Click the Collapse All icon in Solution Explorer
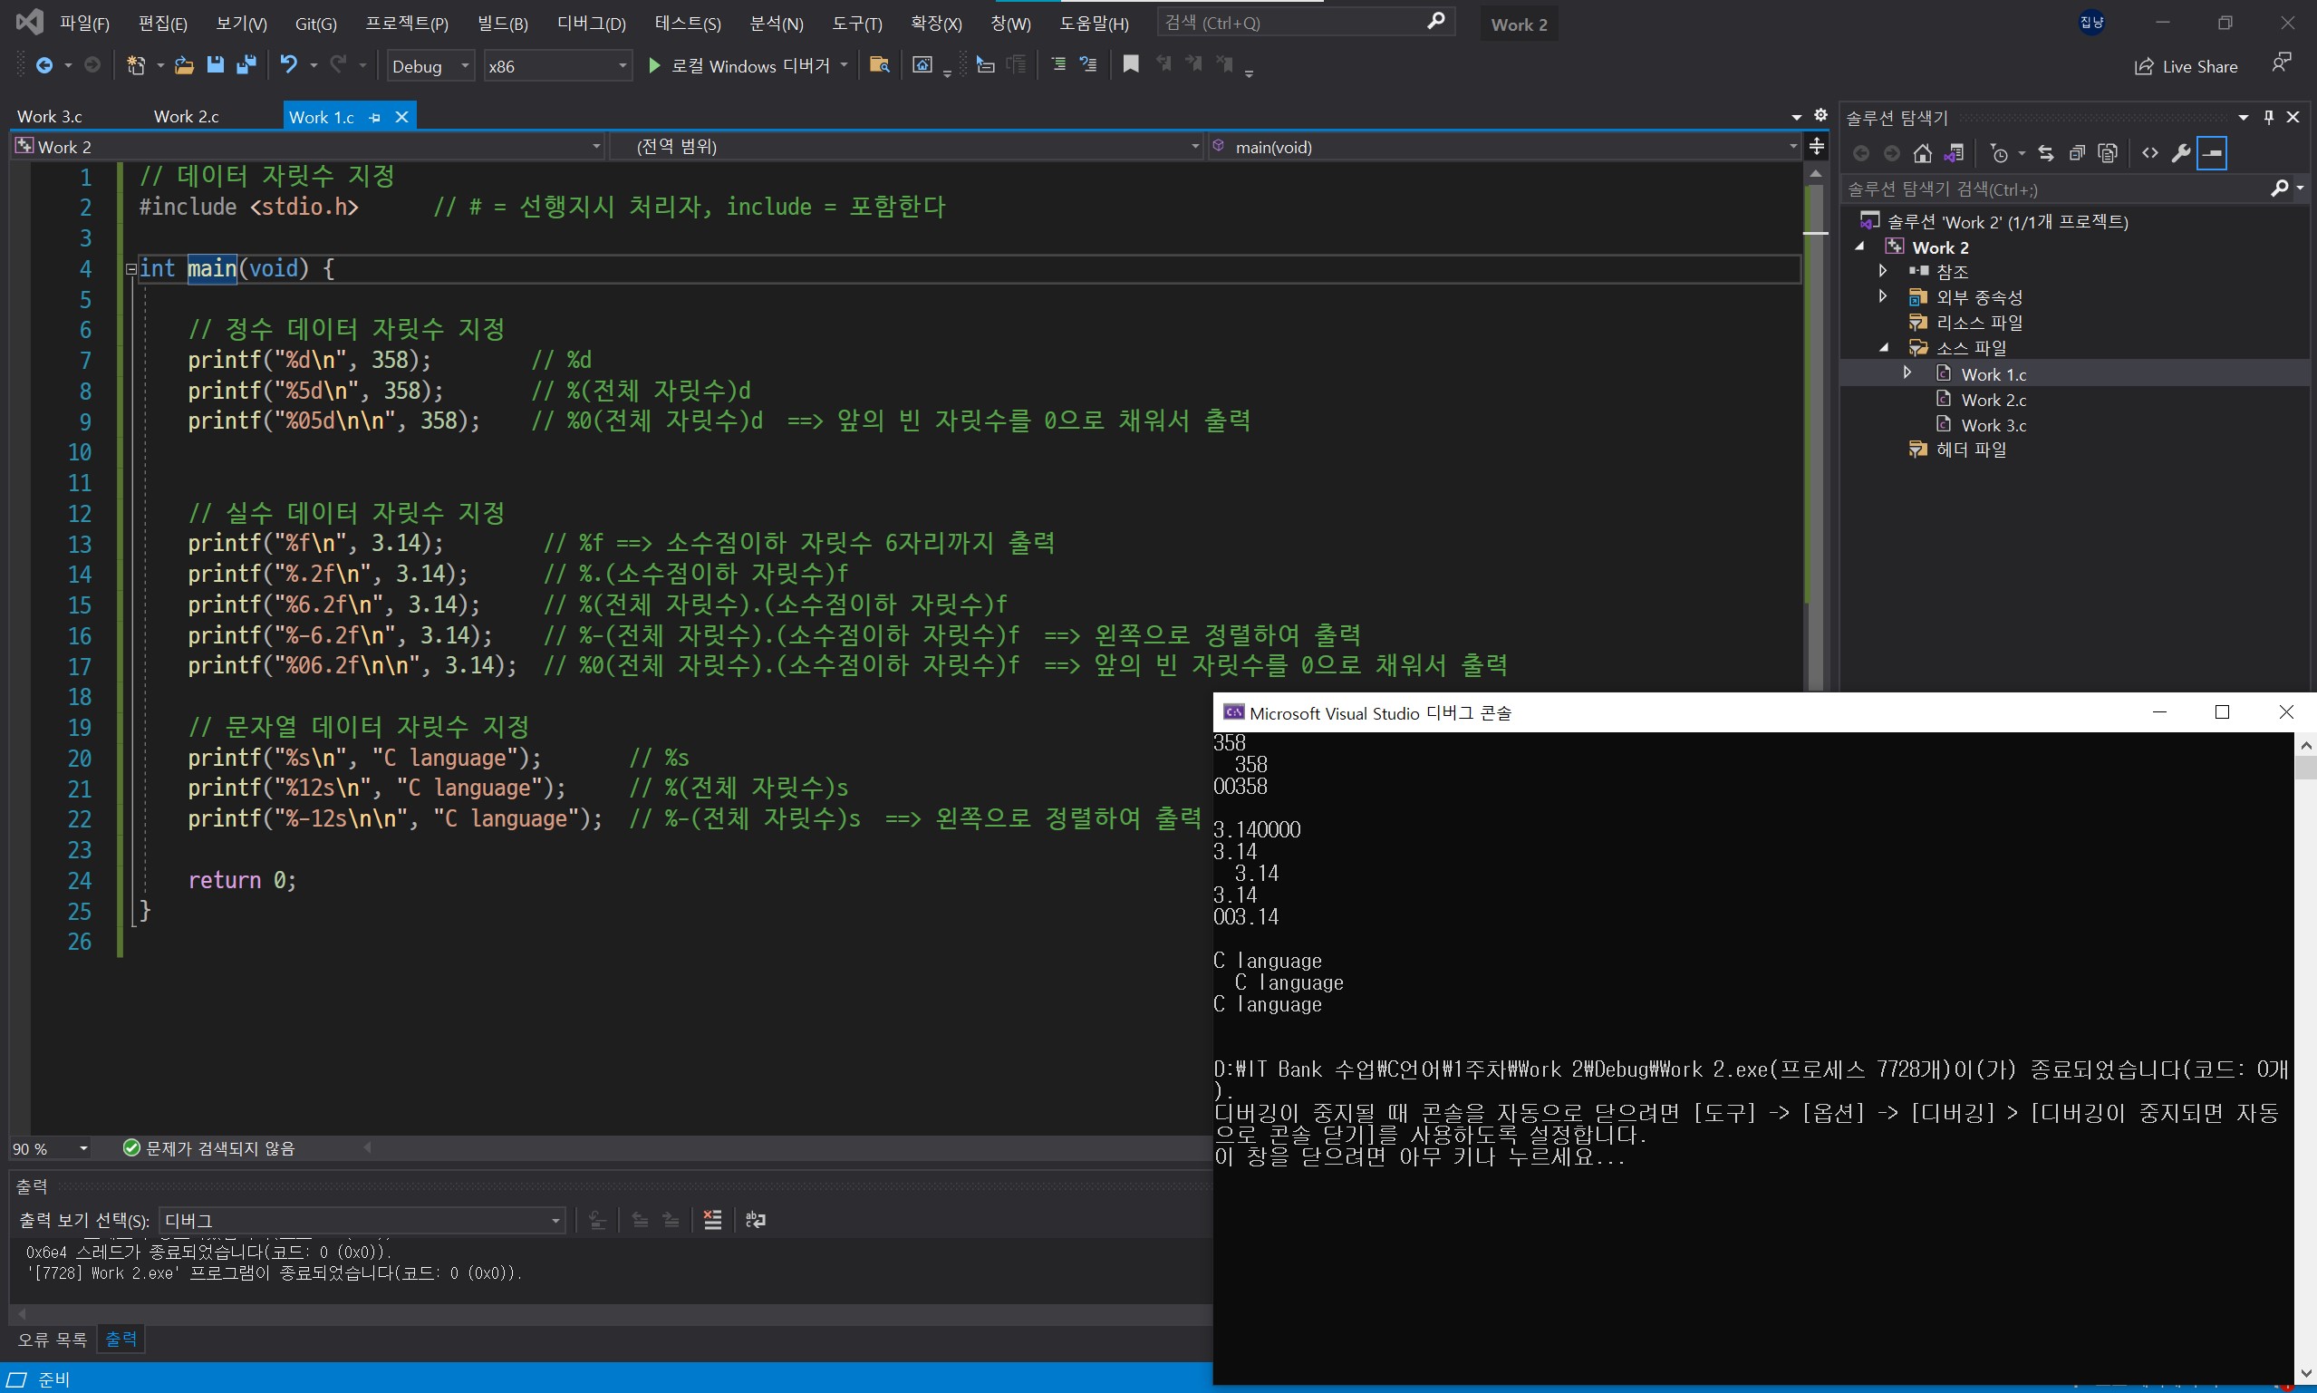Viewport: 2317px width, 1393px height. click(2077, 153)
